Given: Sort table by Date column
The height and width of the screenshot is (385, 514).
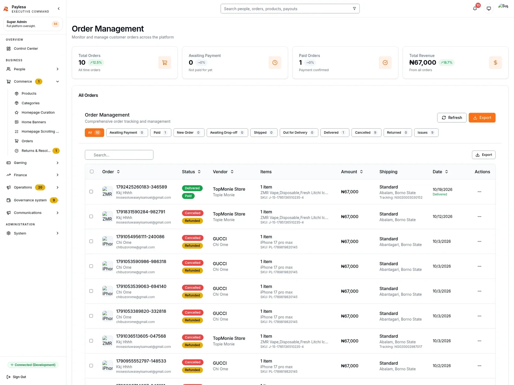Looking at the screenshot, I should 440,172.
